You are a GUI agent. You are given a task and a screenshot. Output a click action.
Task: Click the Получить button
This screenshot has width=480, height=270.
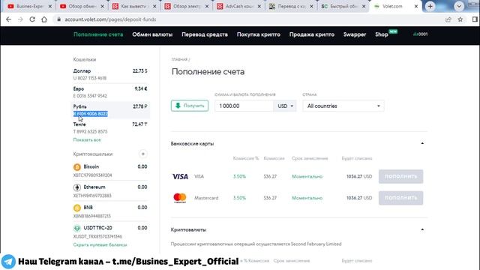(x=190, y=106)
